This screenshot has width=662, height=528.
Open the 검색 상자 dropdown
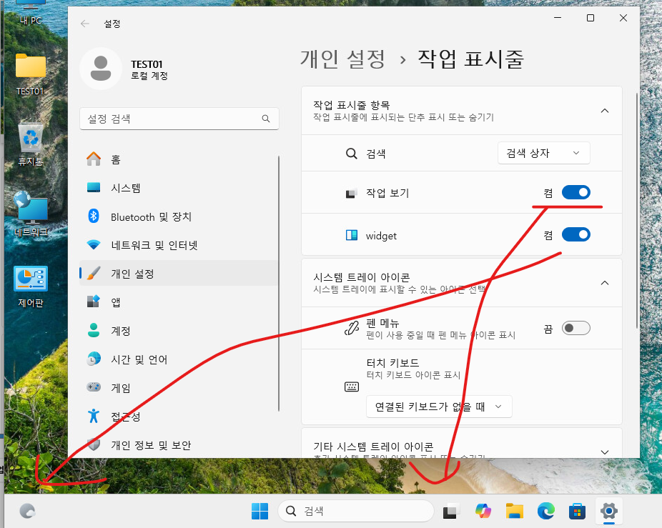point(544,153)
